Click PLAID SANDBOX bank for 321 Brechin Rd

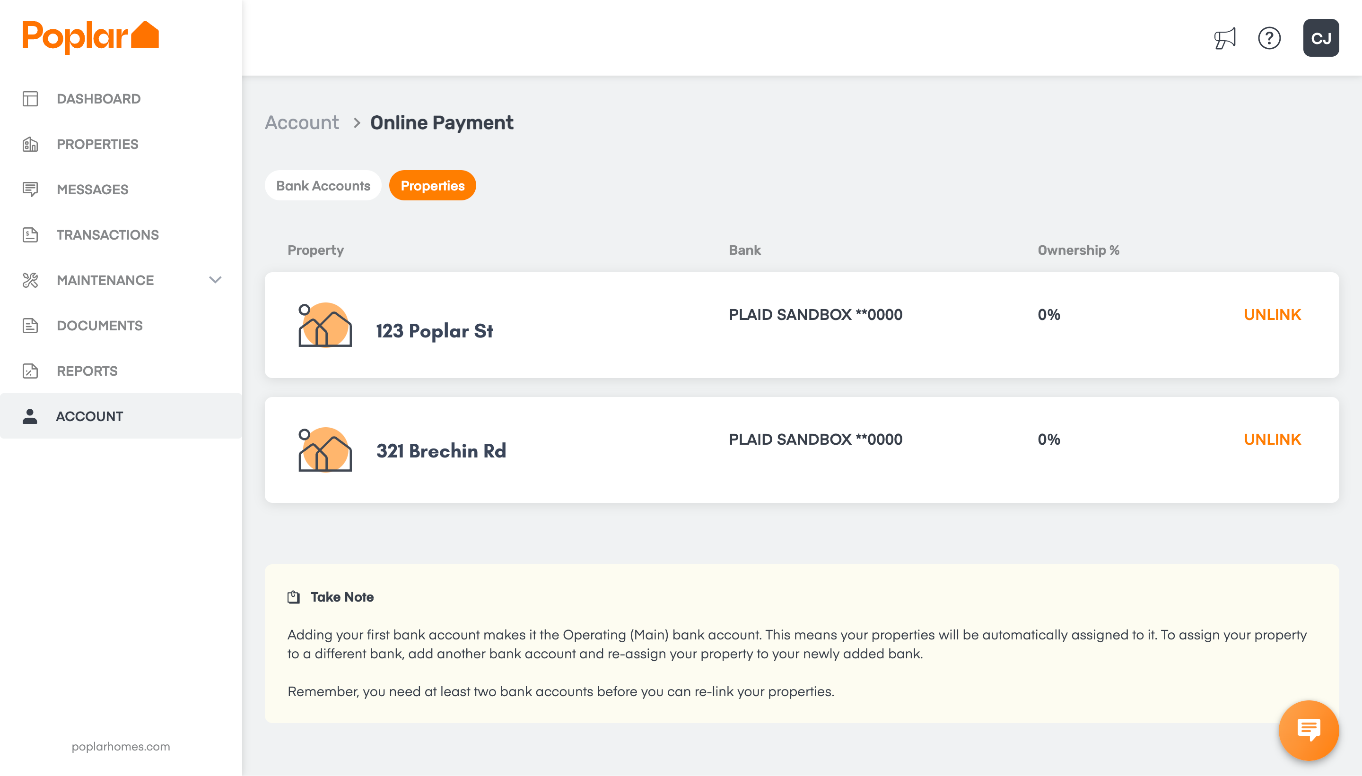815,439
